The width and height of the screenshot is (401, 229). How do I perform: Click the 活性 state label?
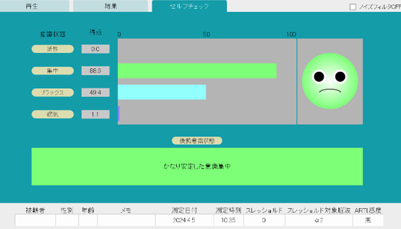(53, 49)
